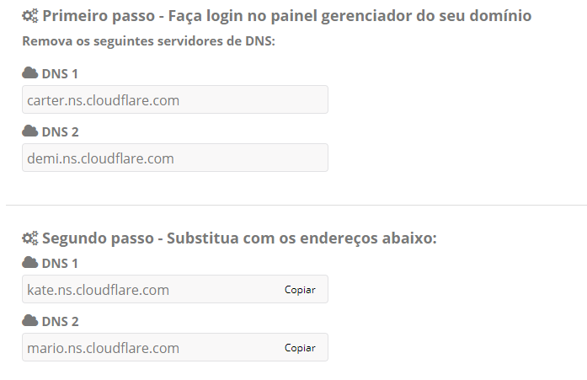Click the cloud icon above mario.ns.cloudflare.com
Image resolution: width=587 pixels, height=380 pixels.
[29, 320]
